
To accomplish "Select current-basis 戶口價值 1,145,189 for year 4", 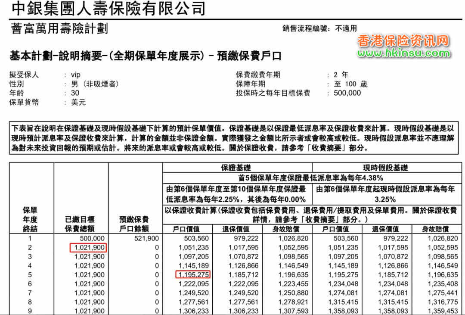I will [343, 266].
